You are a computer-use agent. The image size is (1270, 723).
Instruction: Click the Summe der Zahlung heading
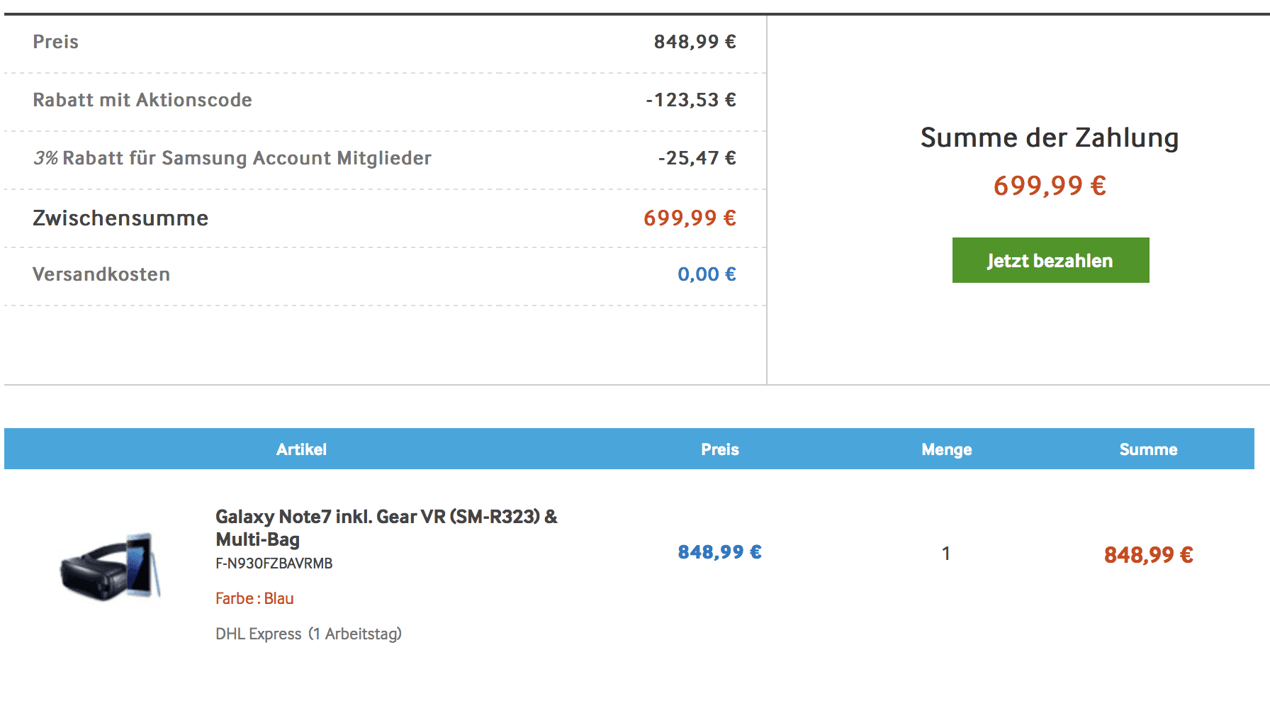coord(1050,138)
